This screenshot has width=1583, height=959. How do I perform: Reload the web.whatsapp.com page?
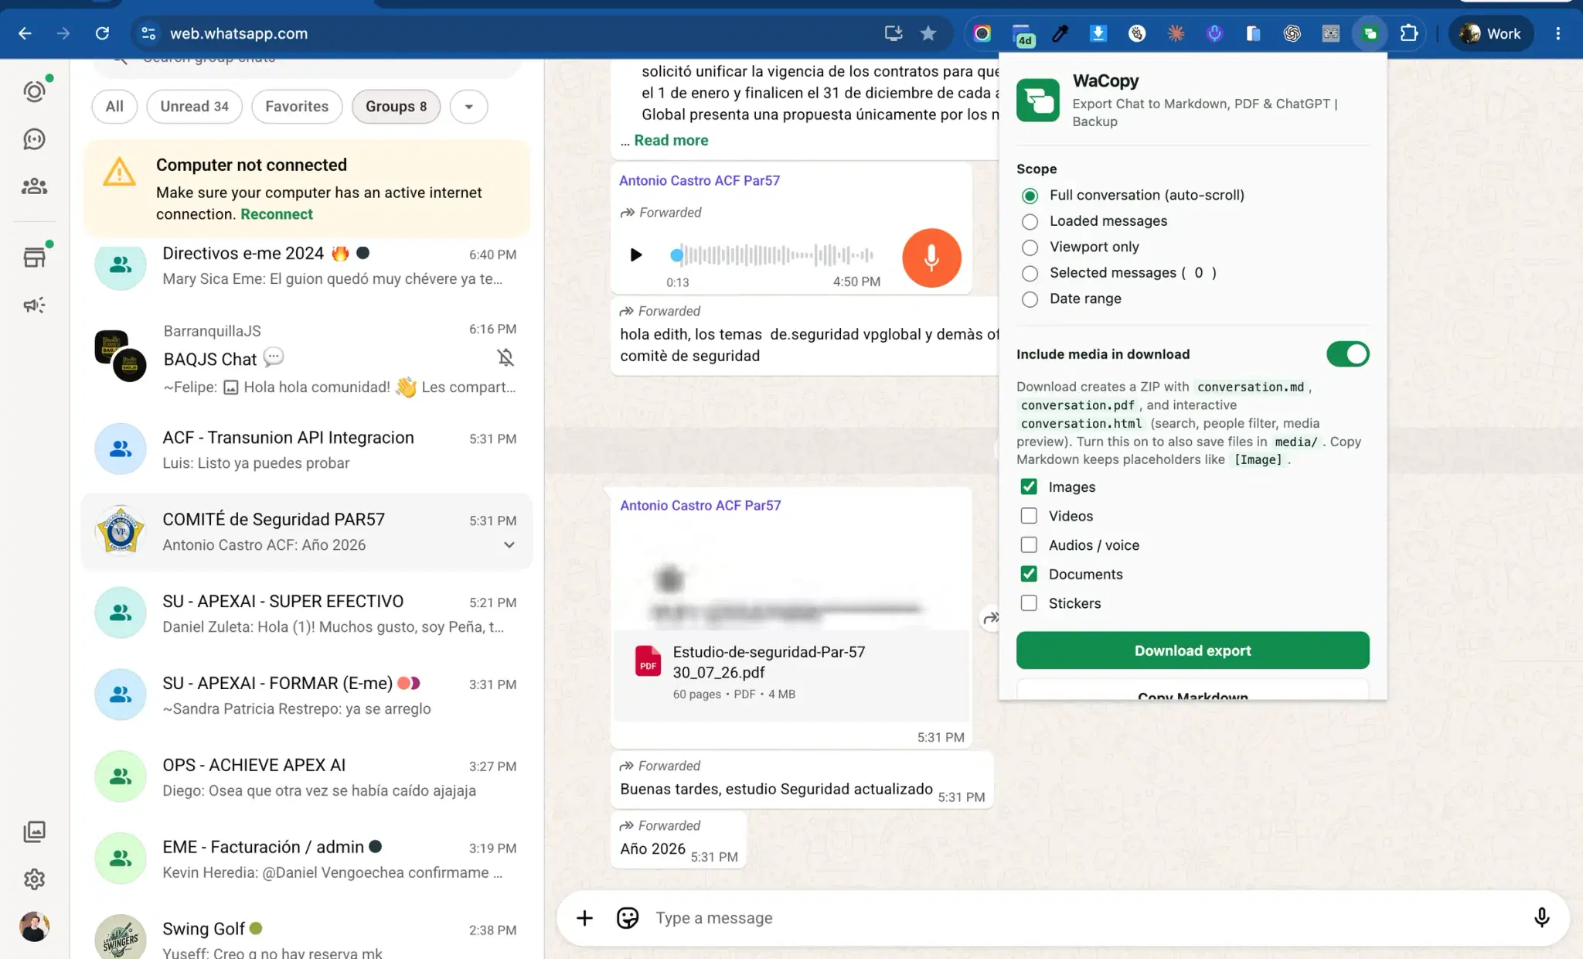102,33
